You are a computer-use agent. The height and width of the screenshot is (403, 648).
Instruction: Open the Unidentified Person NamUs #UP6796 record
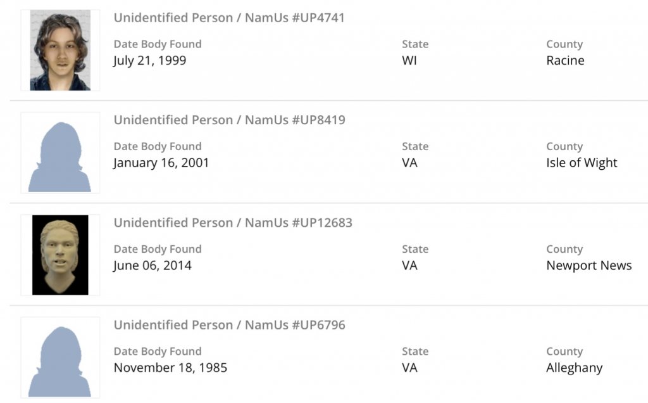coord(229,325)
